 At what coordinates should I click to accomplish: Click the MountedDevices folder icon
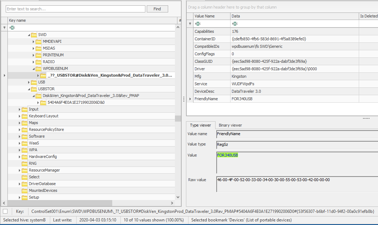click(25, 190)
